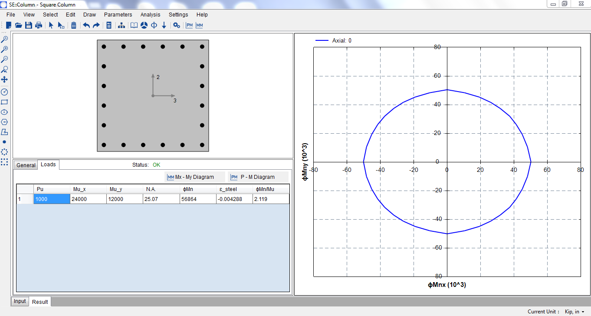Select the draw L-shaped section tool
The image size is (591, 316).
tap(4, 132)
